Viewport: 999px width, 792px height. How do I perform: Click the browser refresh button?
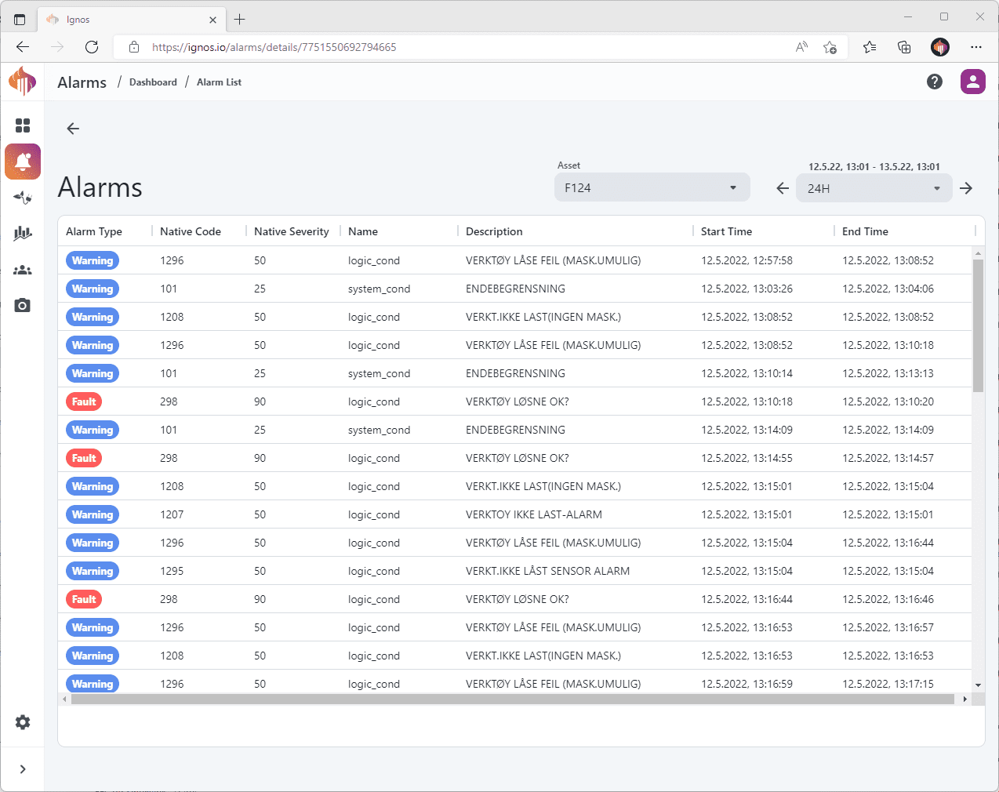click(x=92, y=47)
